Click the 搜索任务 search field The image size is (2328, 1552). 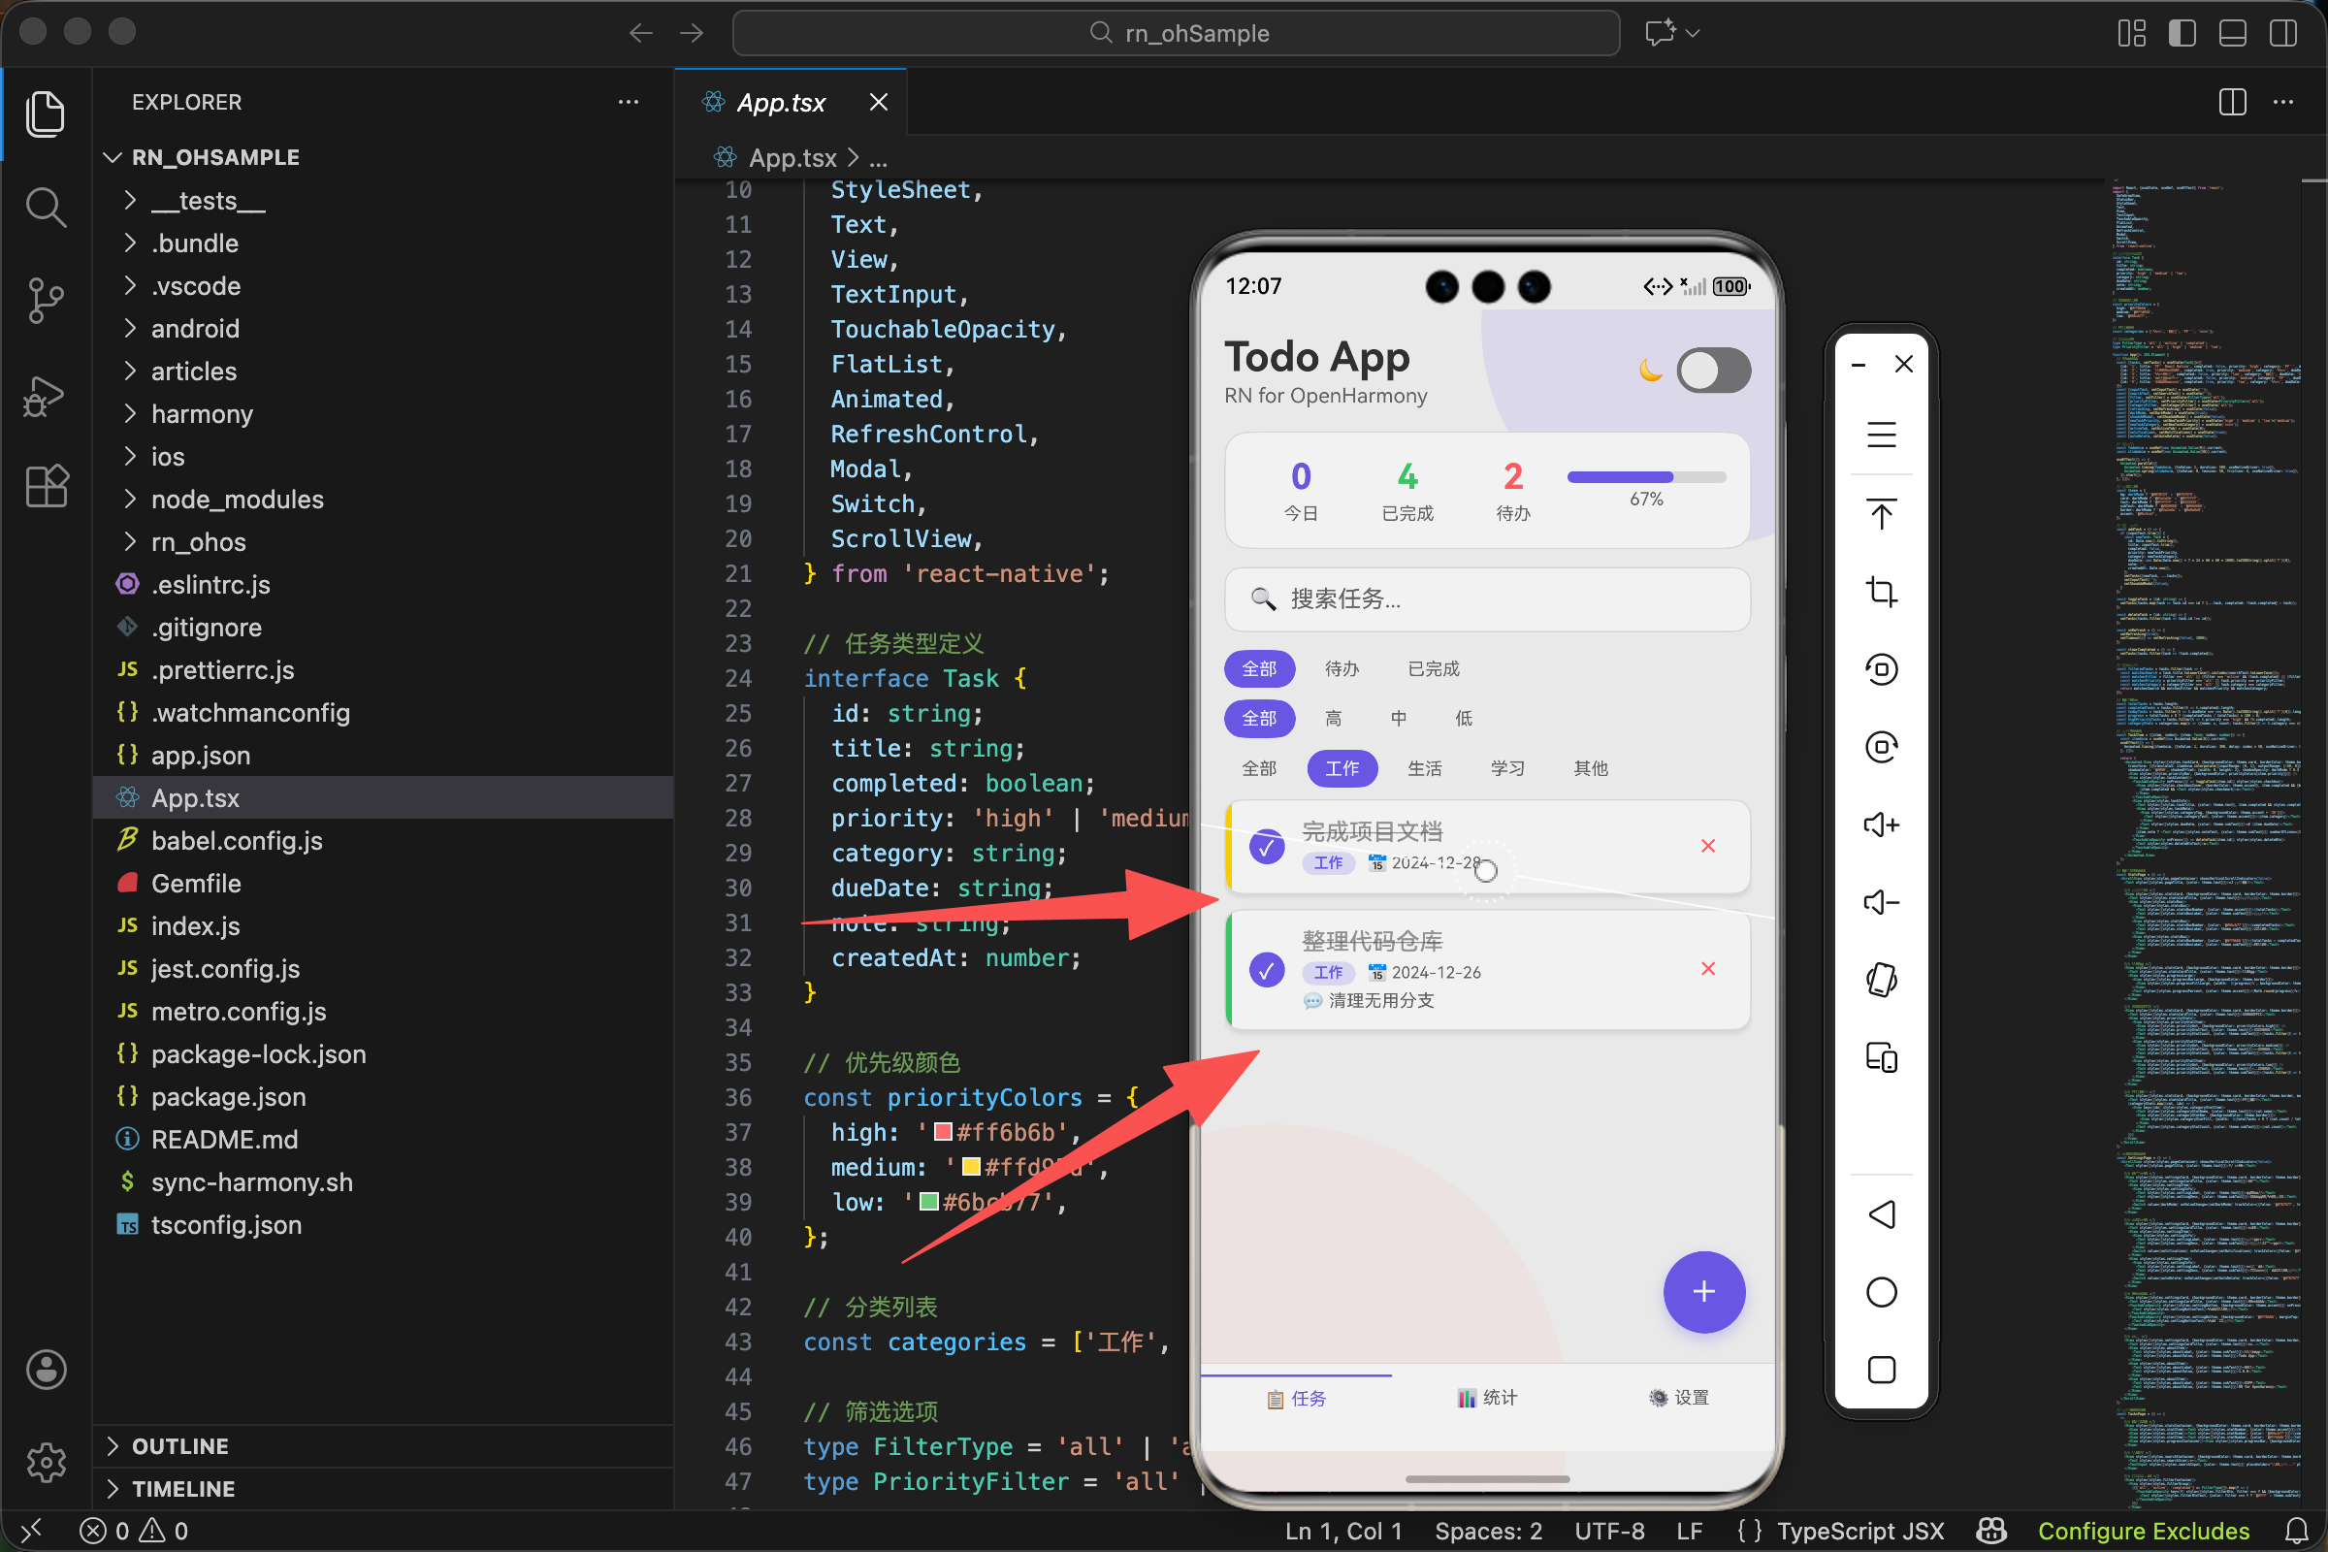coord(1487,598)
